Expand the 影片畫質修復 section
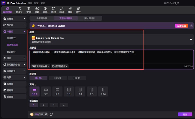The height and width of the screenshot is (119, 195). point(15,65)
